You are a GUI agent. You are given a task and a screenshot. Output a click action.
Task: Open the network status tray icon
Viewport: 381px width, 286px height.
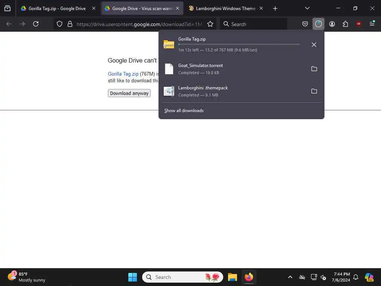[314, 277]
